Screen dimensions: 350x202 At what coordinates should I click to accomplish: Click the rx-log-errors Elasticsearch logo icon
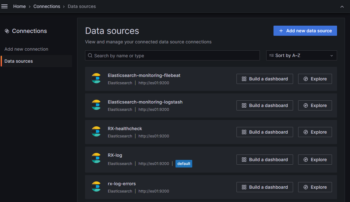tap(96, 186)
